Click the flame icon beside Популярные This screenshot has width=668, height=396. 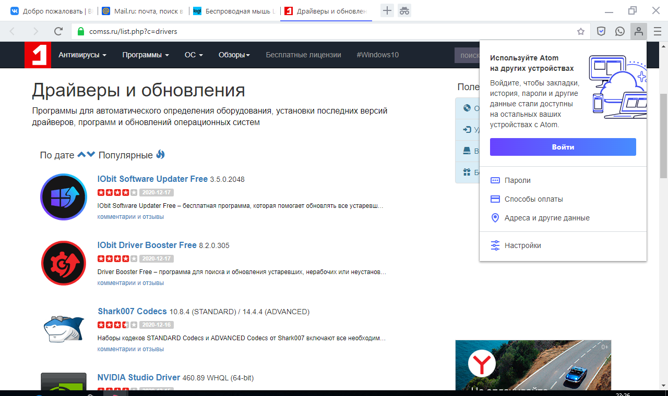pyautogui.click(x=161, y=155)
